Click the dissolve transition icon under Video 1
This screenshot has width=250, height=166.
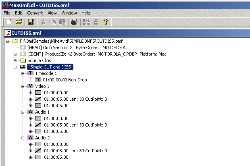(x=38, y=99)
